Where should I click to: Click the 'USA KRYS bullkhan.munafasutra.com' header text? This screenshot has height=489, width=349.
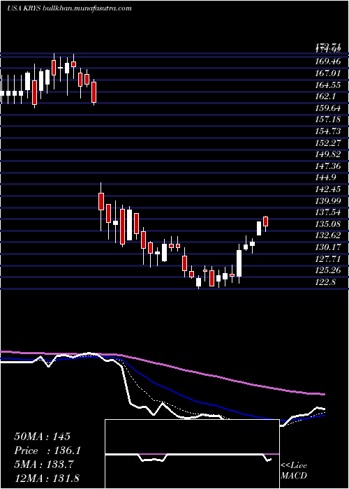pos(69,8)
